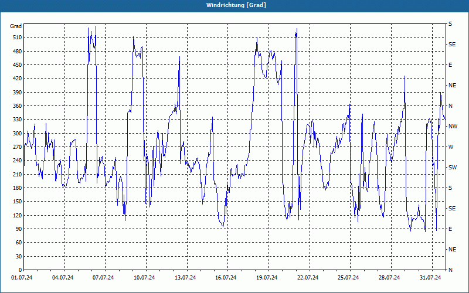Screen dimensions: 469x293
Task: Click the date label 13.07.24
Action: [185, 278]
